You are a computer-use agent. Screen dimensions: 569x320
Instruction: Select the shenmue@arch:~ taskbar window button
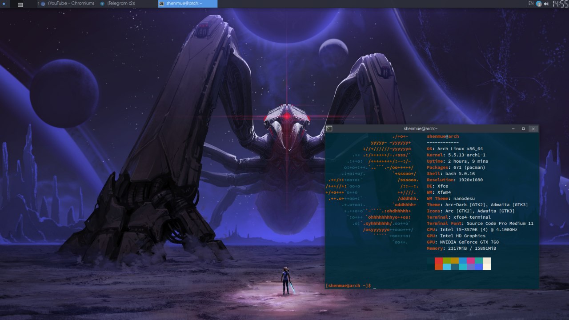coord(188,4)
